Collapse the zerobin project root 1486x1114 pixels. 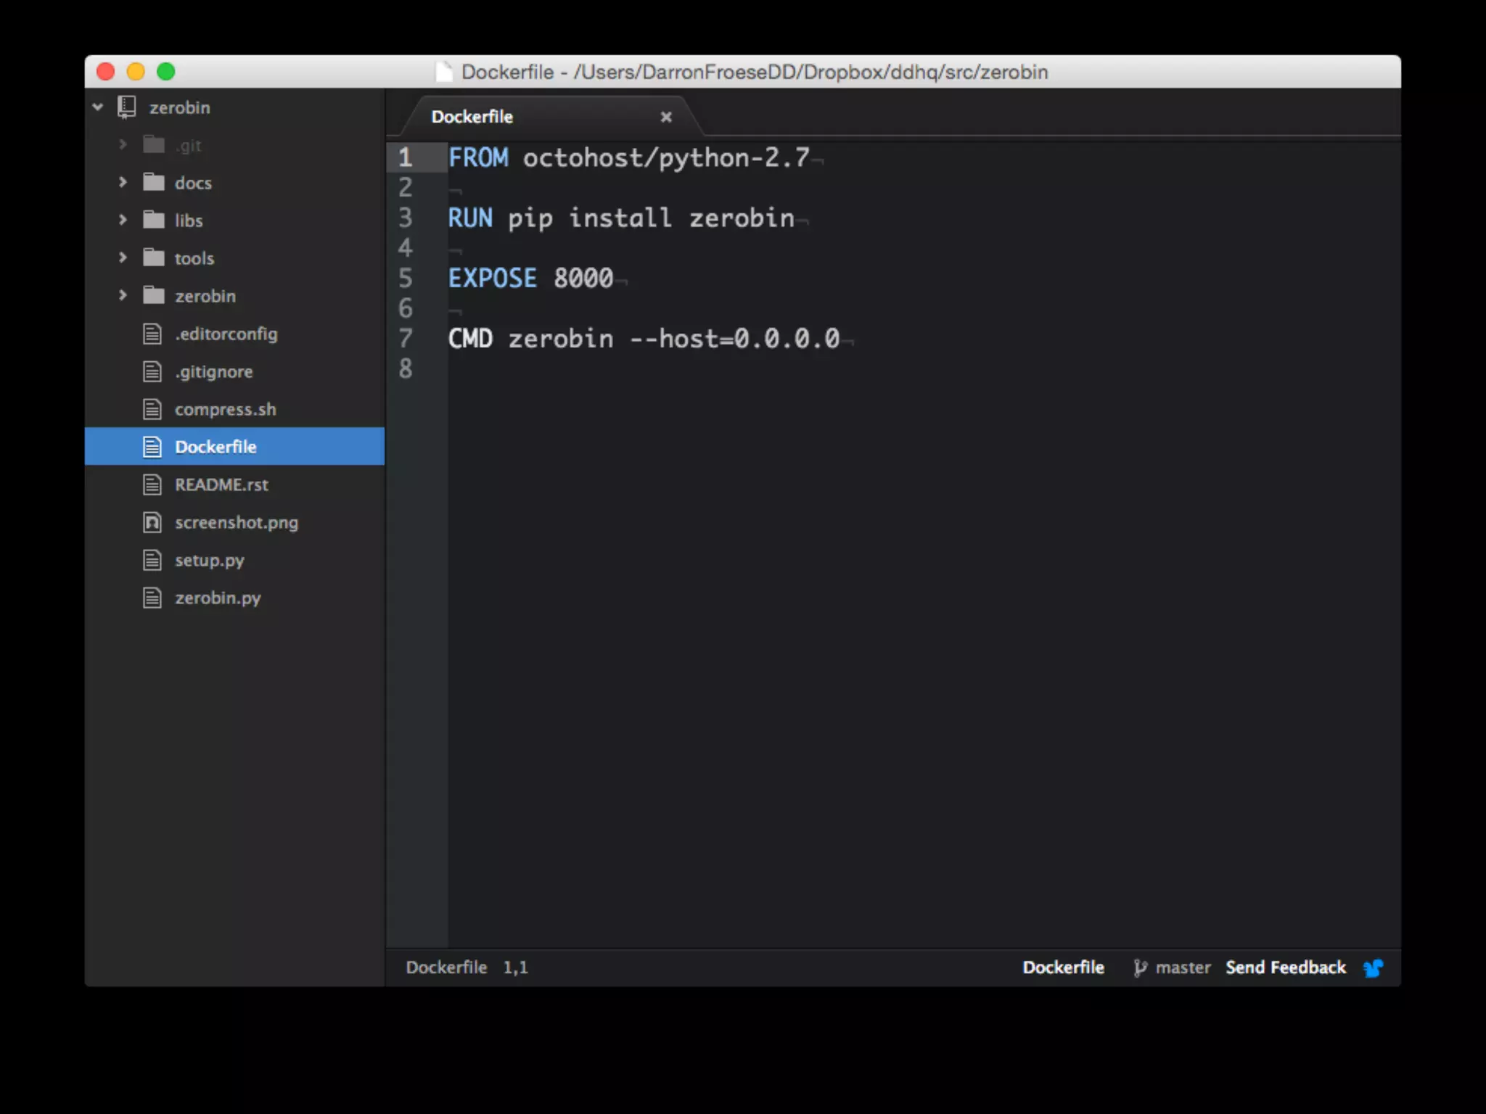click(98, 107)
